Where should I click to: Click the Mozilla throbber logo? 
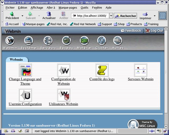(163, 16)
